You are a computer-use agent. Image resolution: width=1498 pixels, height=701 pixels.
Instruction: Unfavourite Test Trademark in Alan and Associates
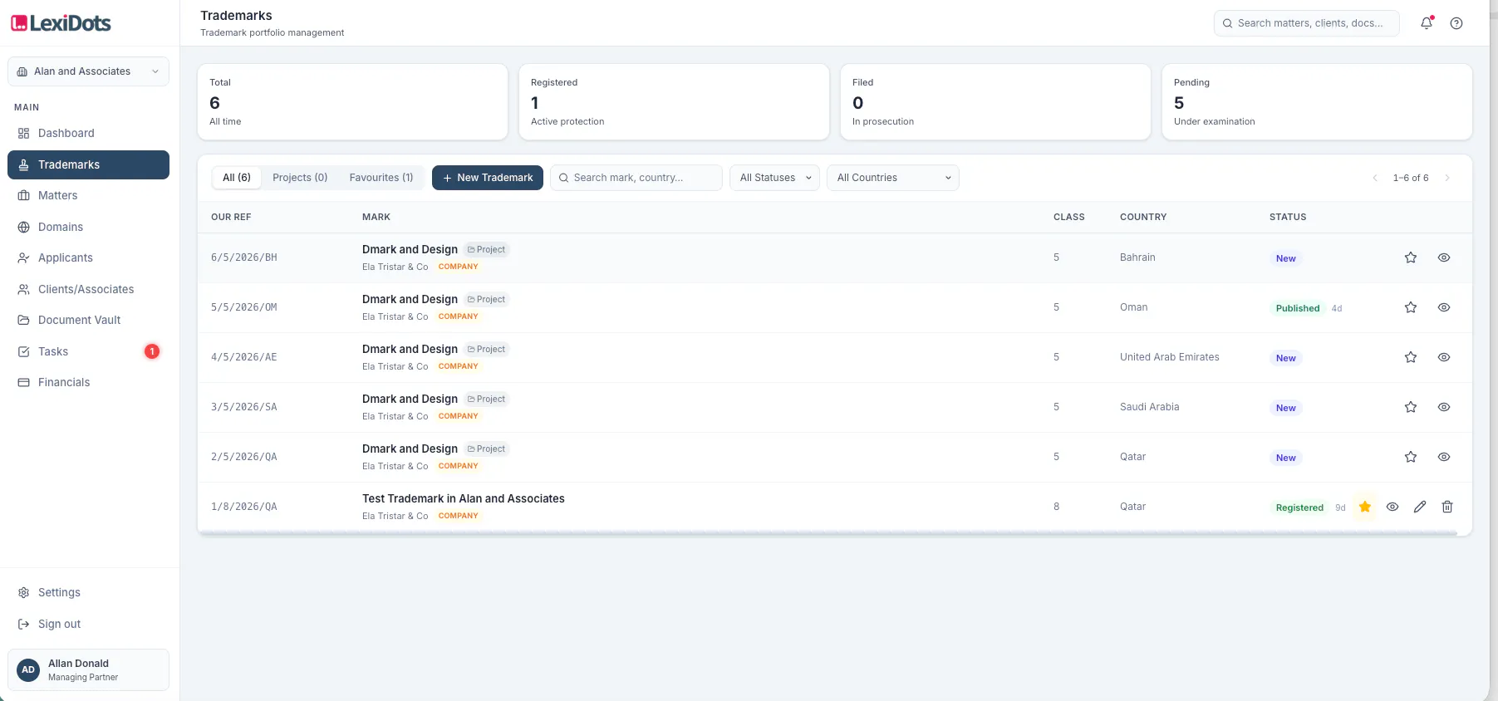coord(1365,507)
